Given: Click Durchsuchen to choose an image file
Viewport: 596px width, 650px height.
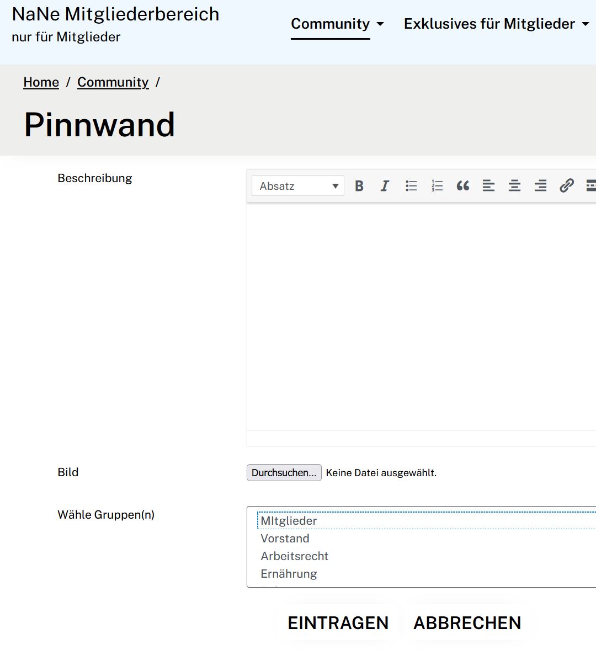Looking at the screenshot, I should tap(284, 472).
